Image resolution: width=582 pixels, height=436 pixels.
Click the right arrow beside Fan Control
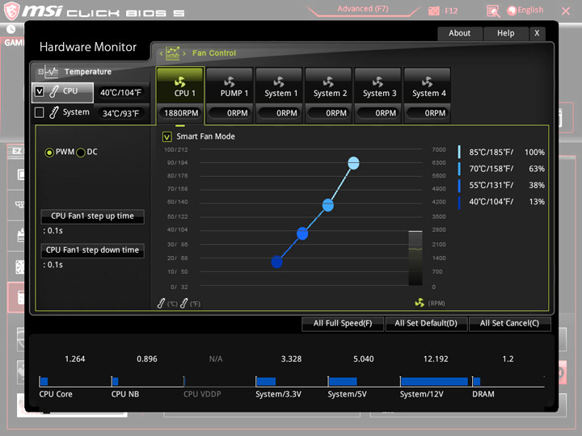tap(183, 54)
